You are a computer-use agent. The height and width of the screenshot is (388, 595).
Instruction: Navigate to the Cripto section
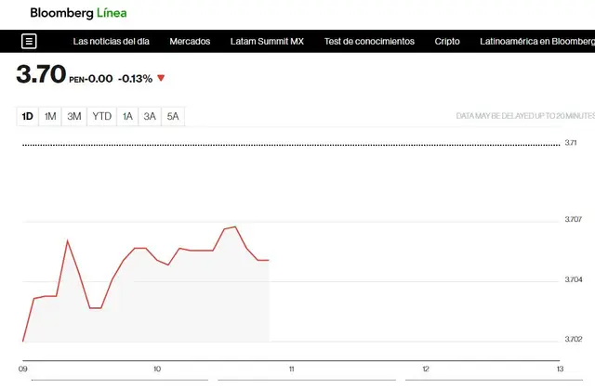(x=447, y=42)
